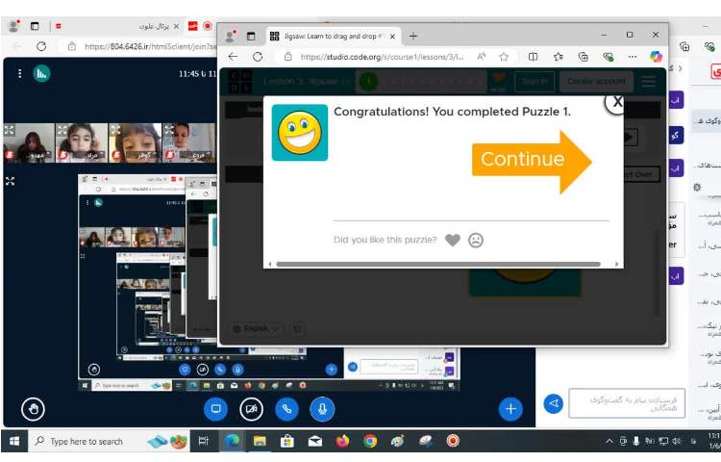Like the puzzle with the heart icon
721x462 pixels.
(x=453, y=241)
